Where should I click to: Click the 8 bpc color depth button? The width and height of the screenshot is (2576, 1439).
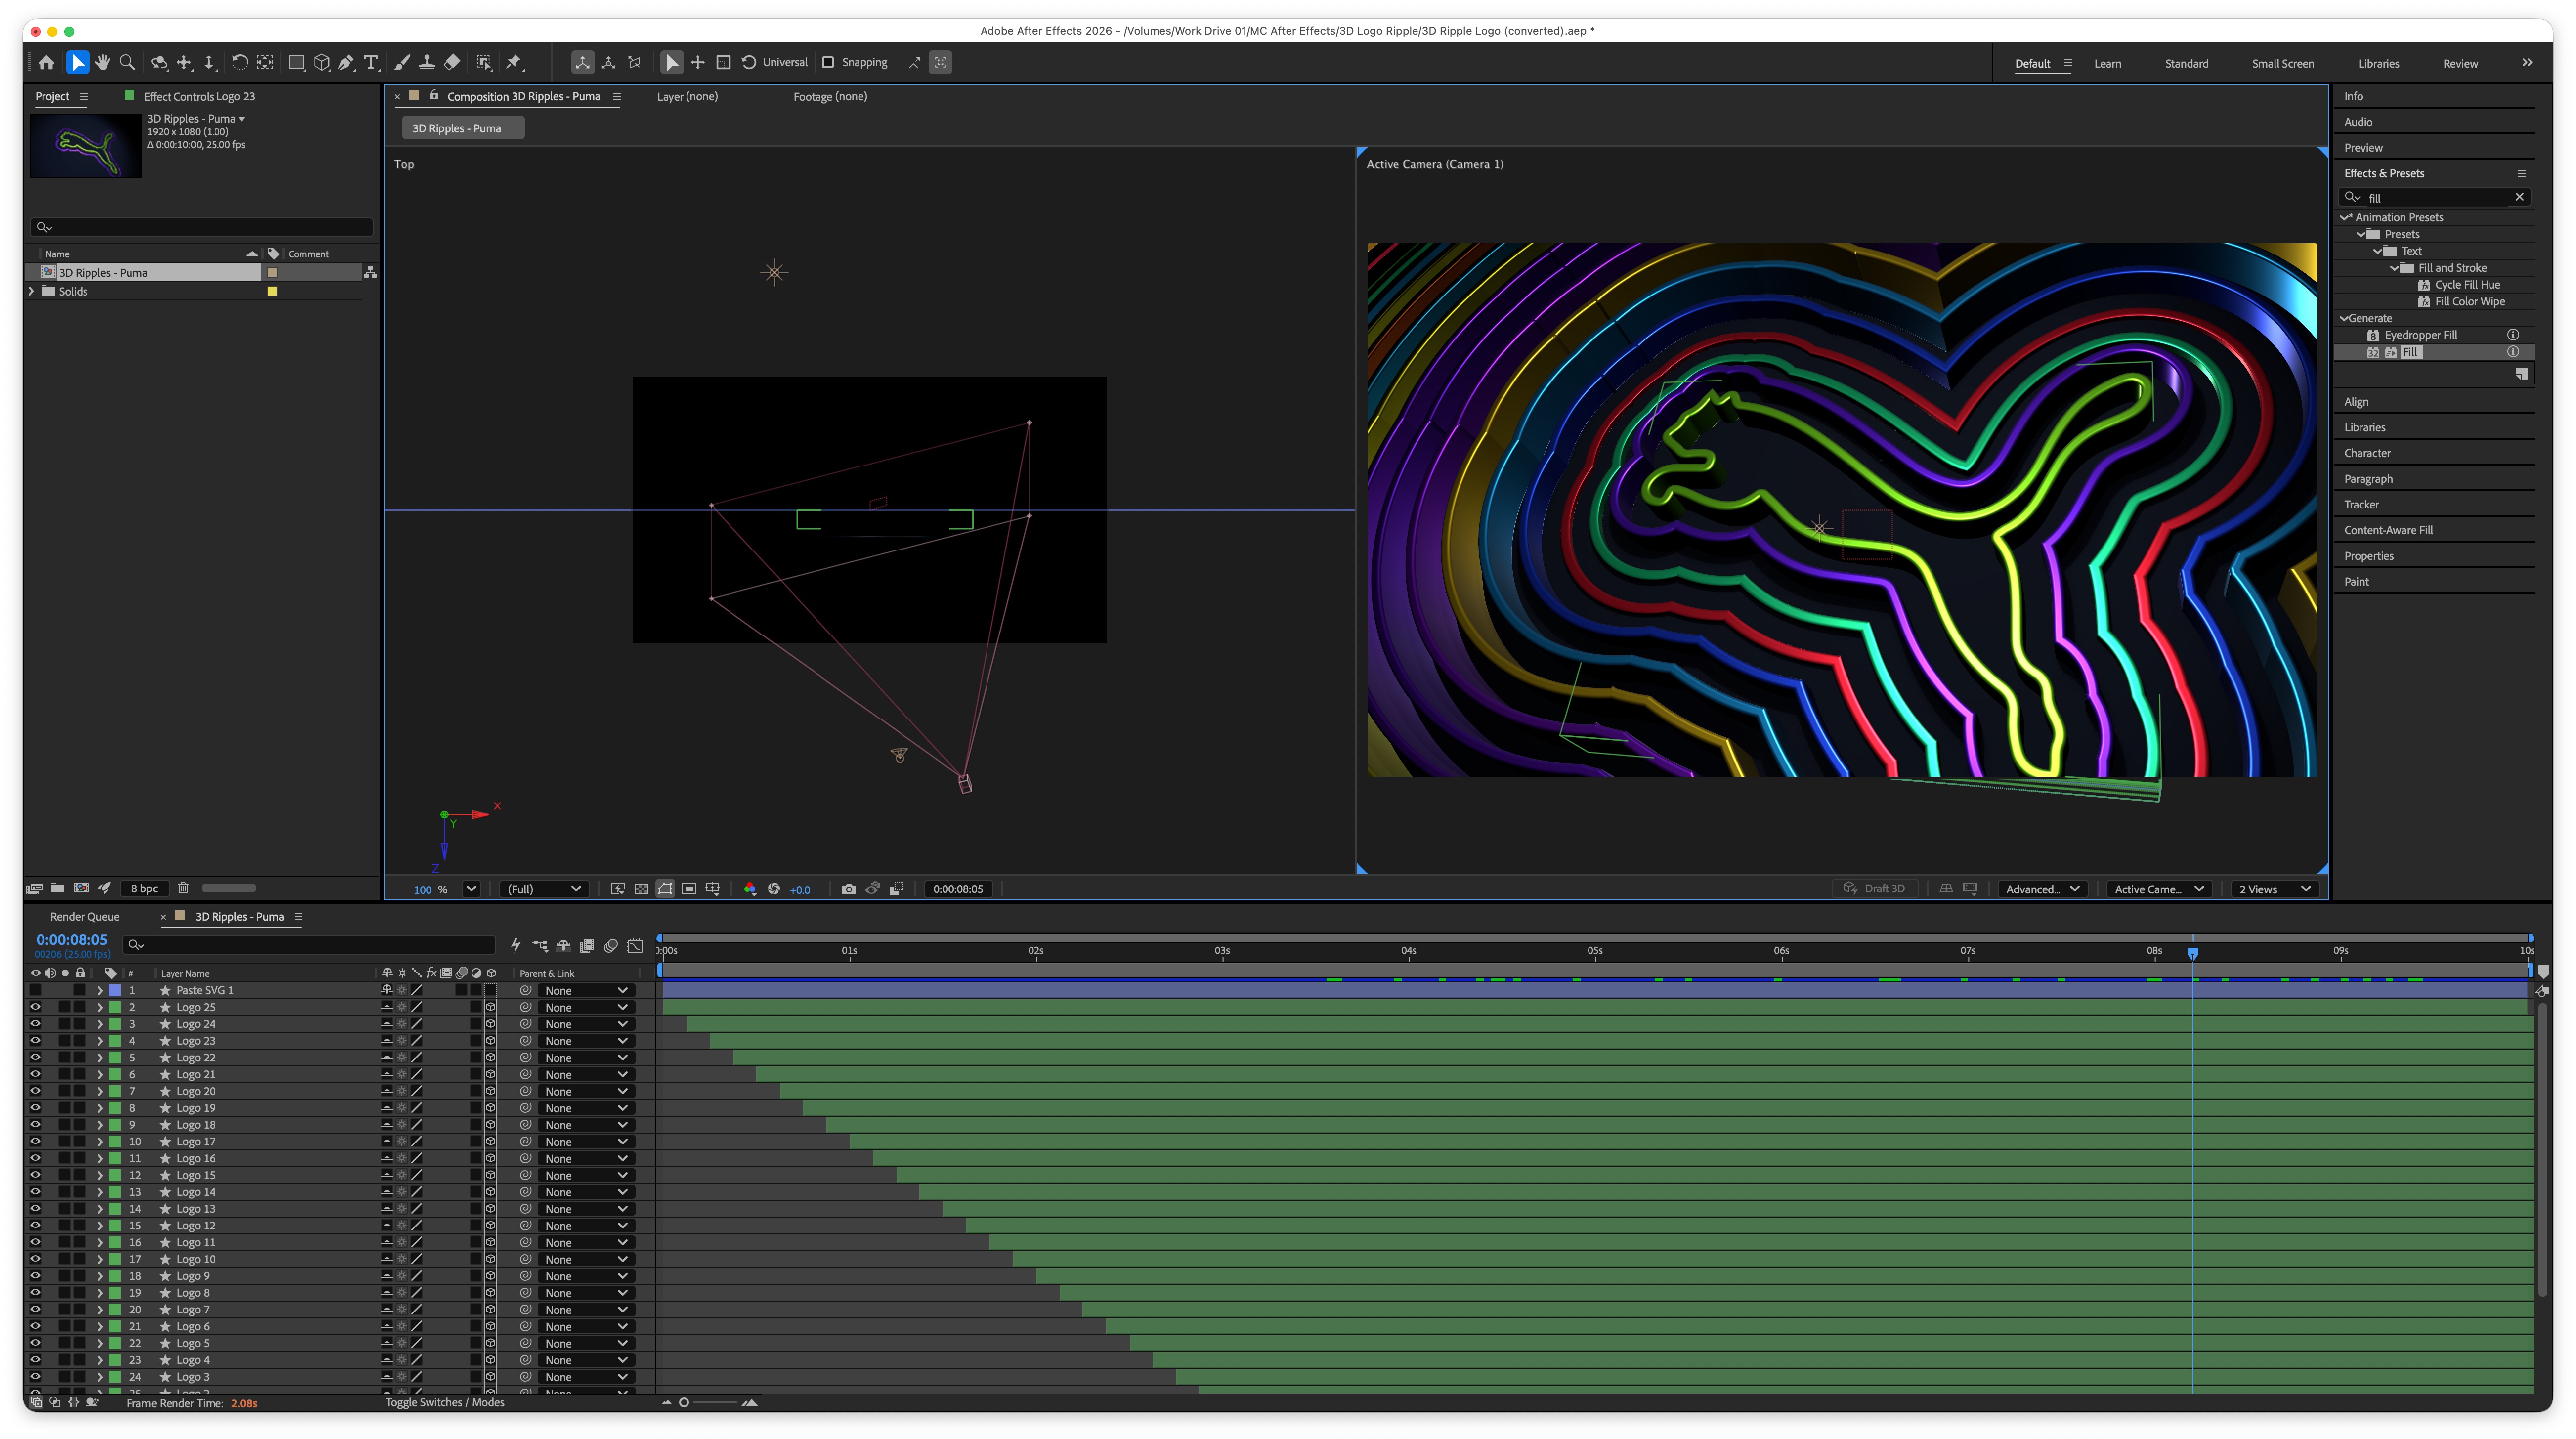tap(144, 888)
